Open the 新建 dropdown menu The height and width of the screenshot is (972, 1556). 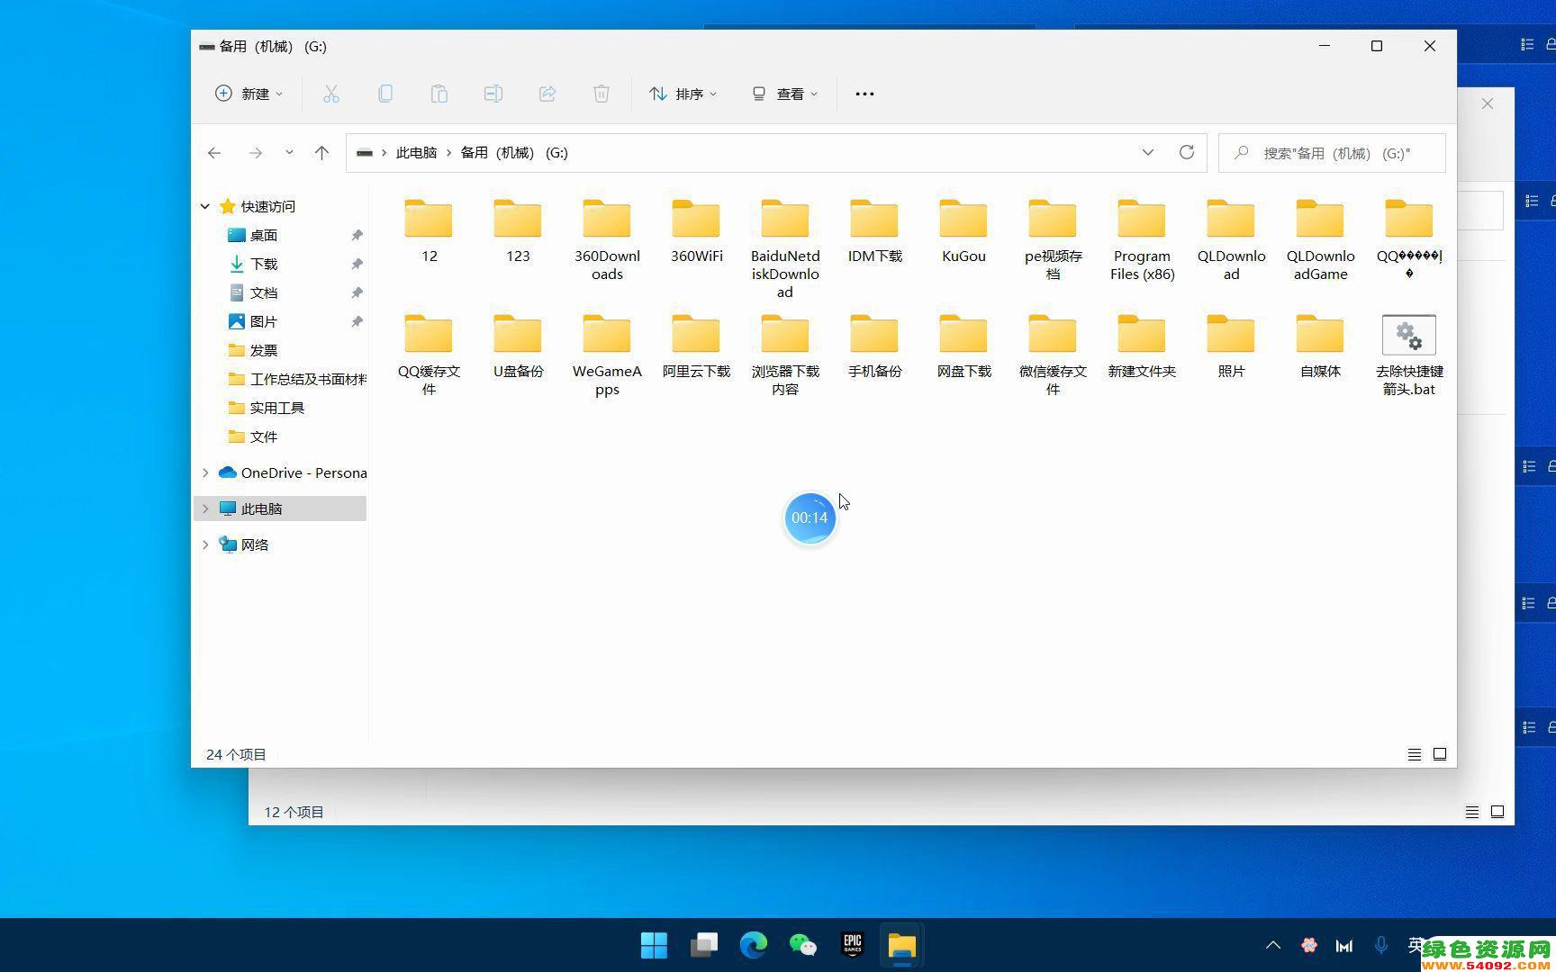point(249,94)
